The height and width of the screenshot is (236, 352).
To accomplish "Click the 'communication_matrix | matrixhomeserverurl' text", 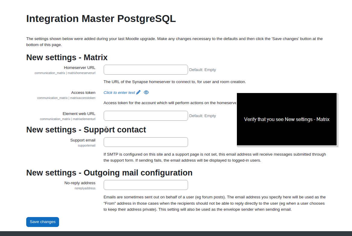I will tap(65, 73).
